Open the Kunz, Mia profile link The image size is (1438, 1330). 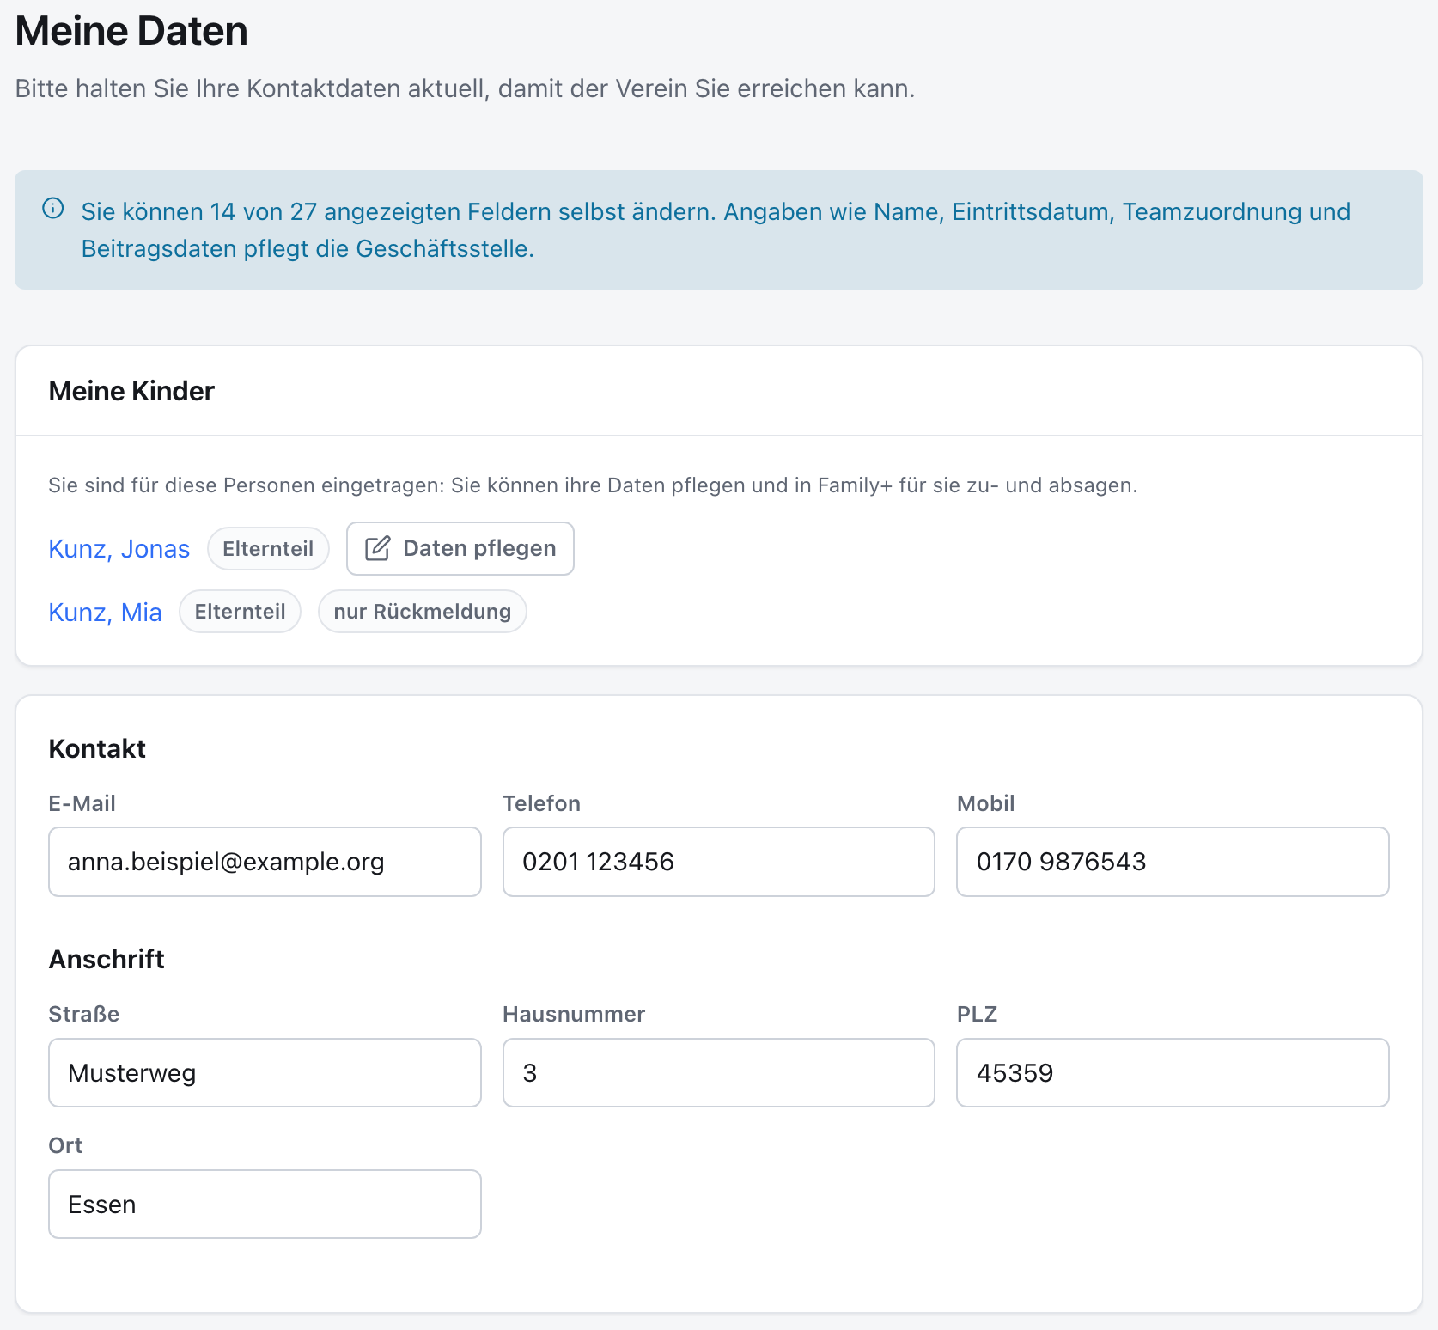pyautogui.click(x=105, y=612)
